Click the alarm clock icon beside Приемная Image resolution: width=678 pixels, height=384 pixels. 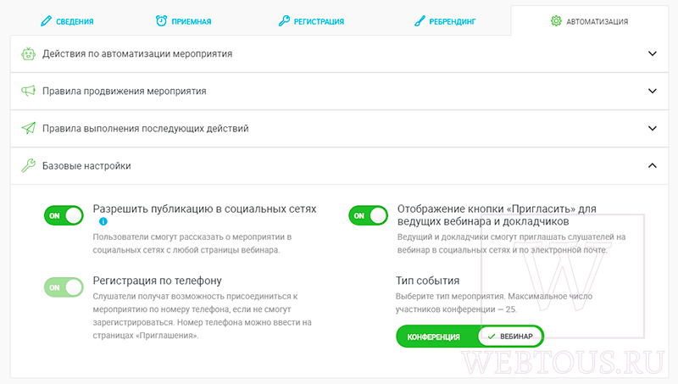point(161,20)
